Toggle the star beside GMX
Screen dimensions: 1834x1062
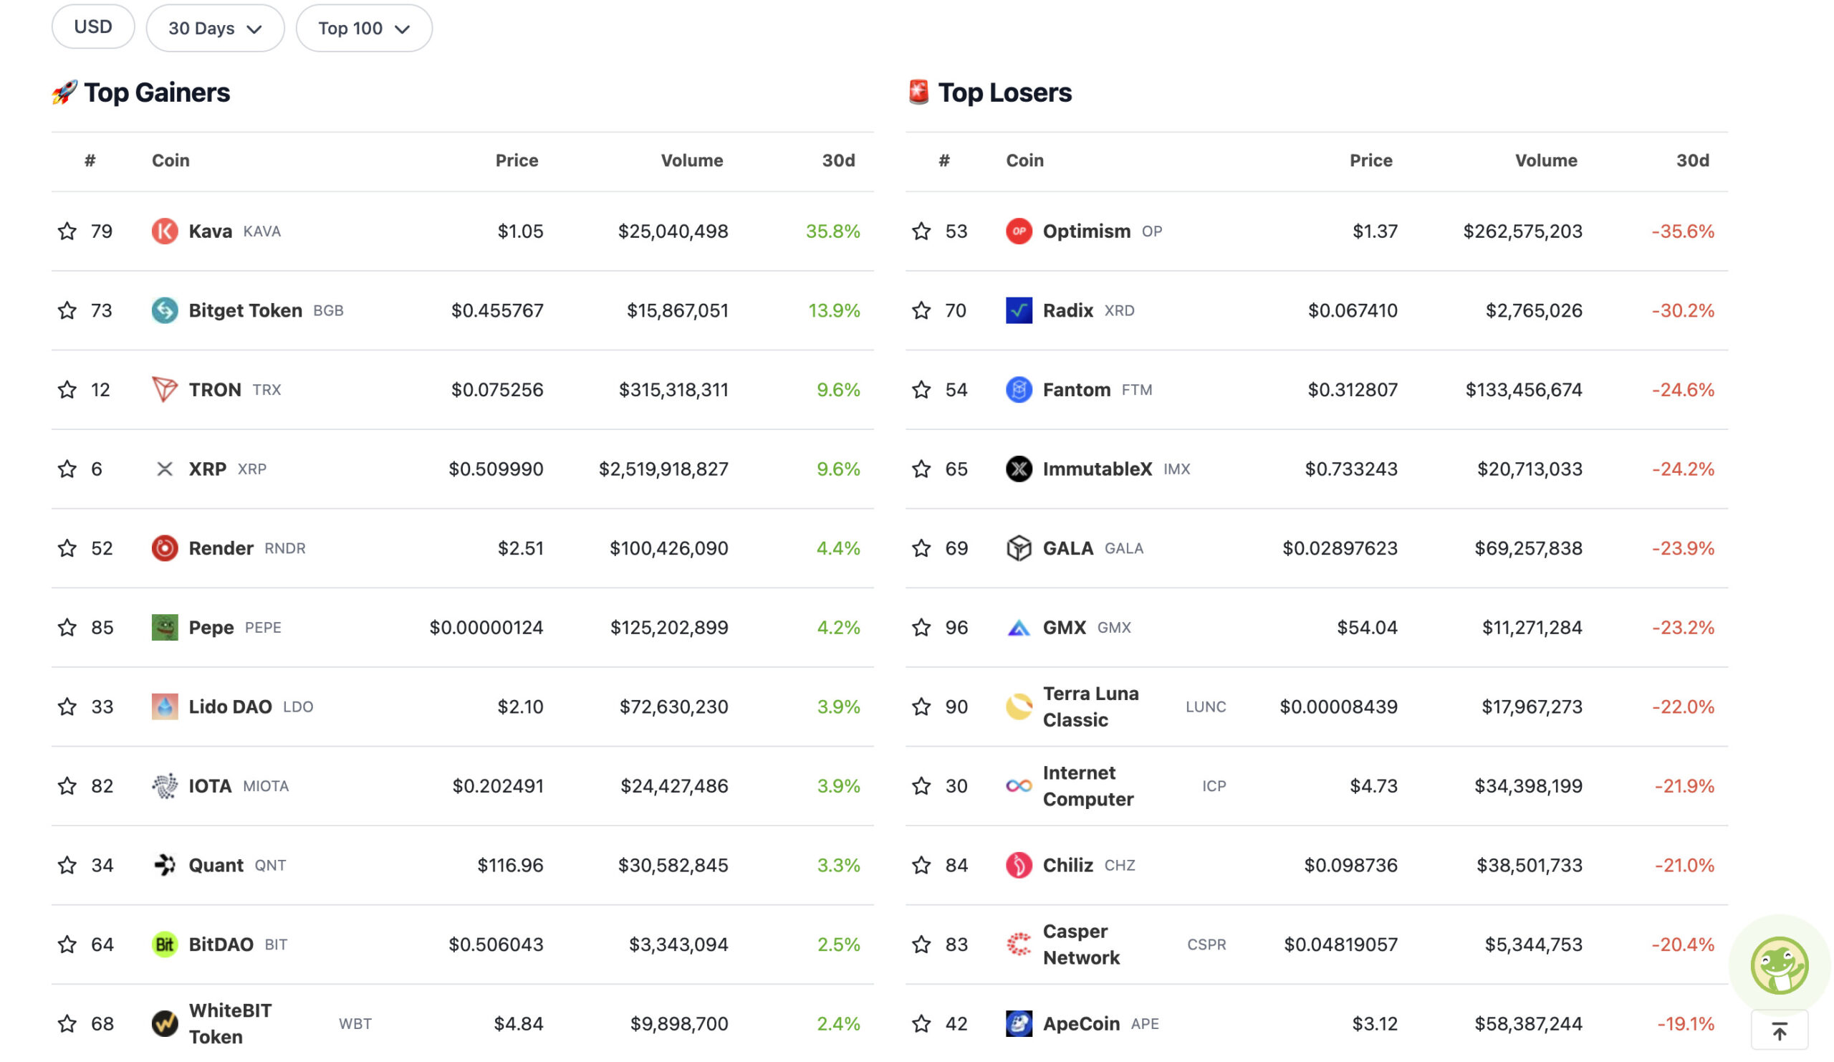click(x=921, y=628)
